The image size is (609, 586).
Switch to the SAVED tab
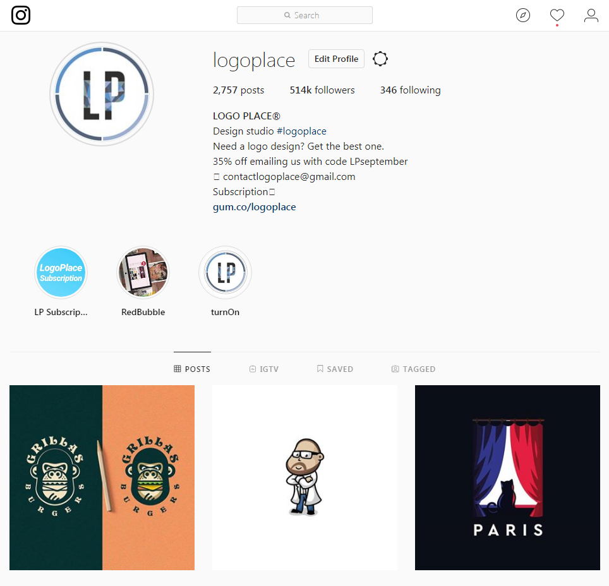point(335,369)
